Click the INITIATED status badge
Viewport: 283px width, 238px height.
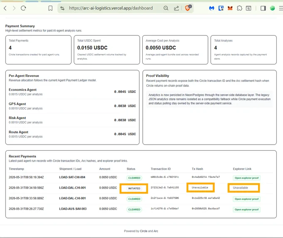click(134, 189)
